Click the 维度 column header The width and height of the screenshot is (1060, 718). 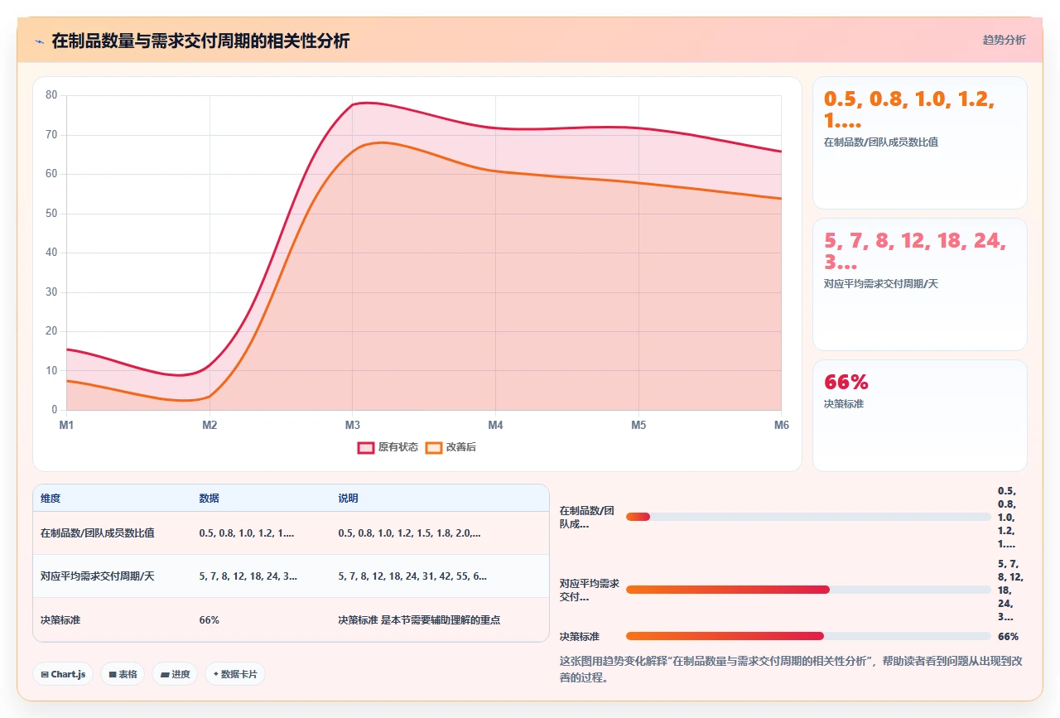[x=51, y=499]
